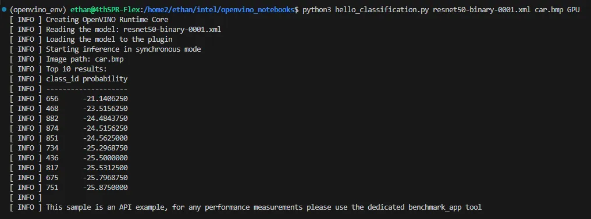
Task: Click the python3 command word
Action: tap(316, 10)
